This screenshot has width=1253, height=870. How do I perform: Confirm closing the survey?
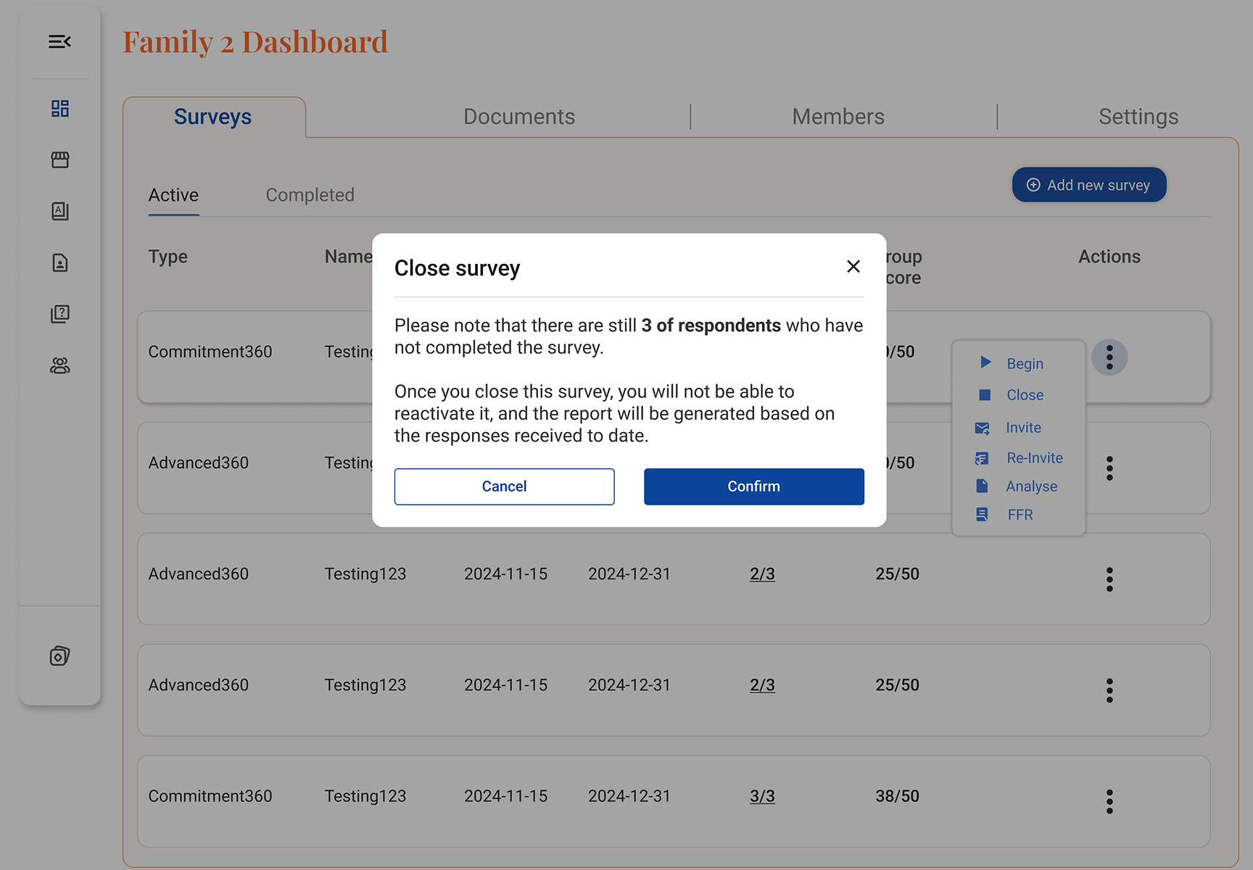click(x=753, y=486)
